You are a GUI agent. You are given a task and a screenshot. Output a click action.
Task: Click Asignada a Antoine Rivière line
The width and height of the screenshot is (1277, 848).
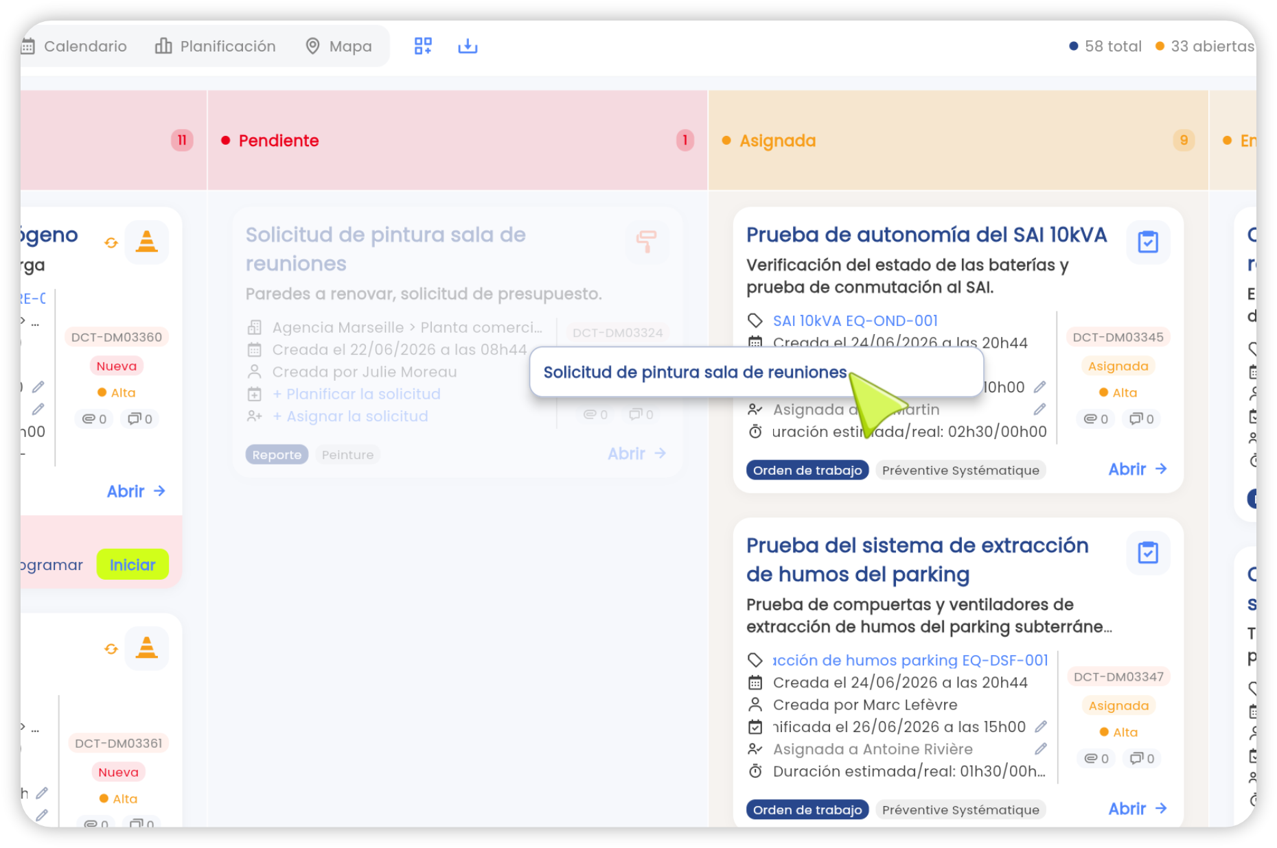[x=860, y=749]
